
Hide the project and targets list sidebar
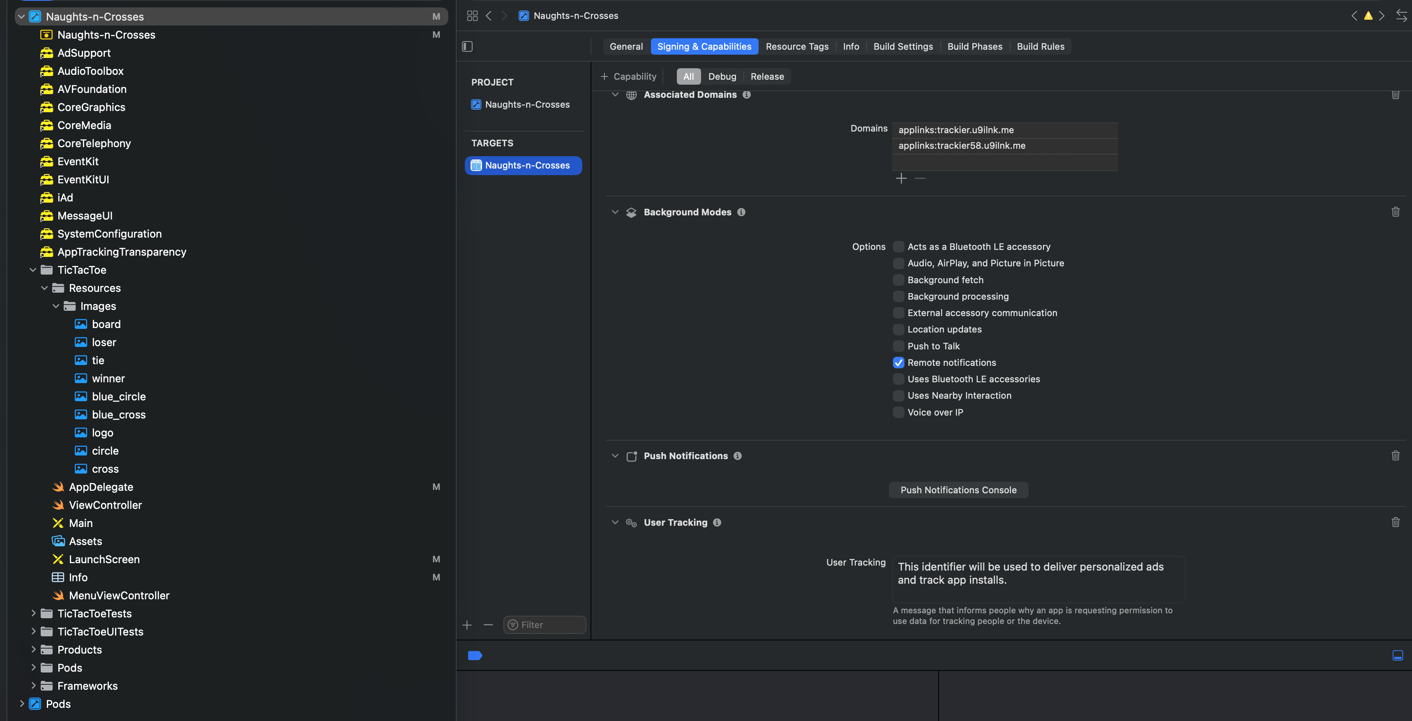[x=467, y=46]
